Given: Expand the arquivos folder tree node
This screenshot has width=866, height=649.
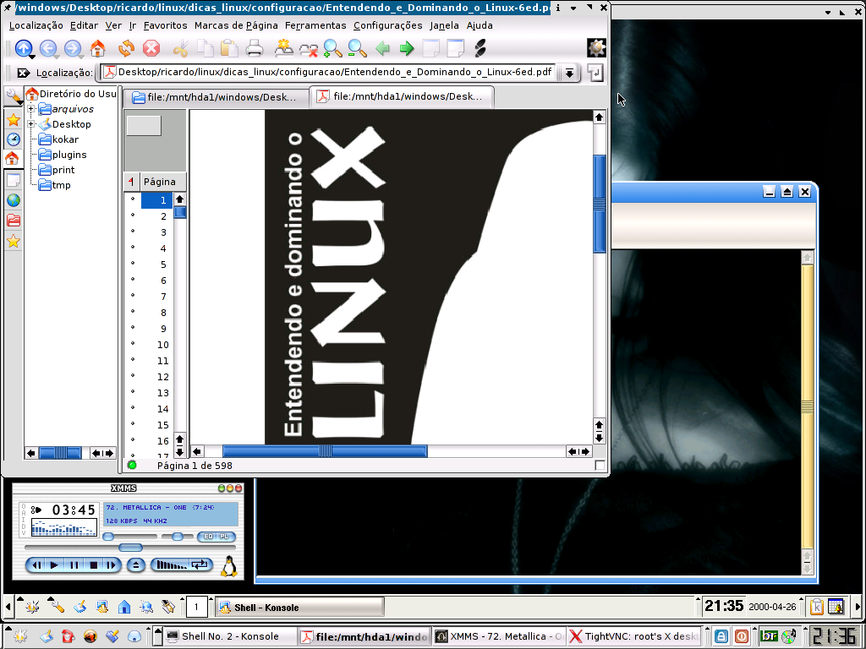Looking at the screenshot, I should [x=31, y=109].
